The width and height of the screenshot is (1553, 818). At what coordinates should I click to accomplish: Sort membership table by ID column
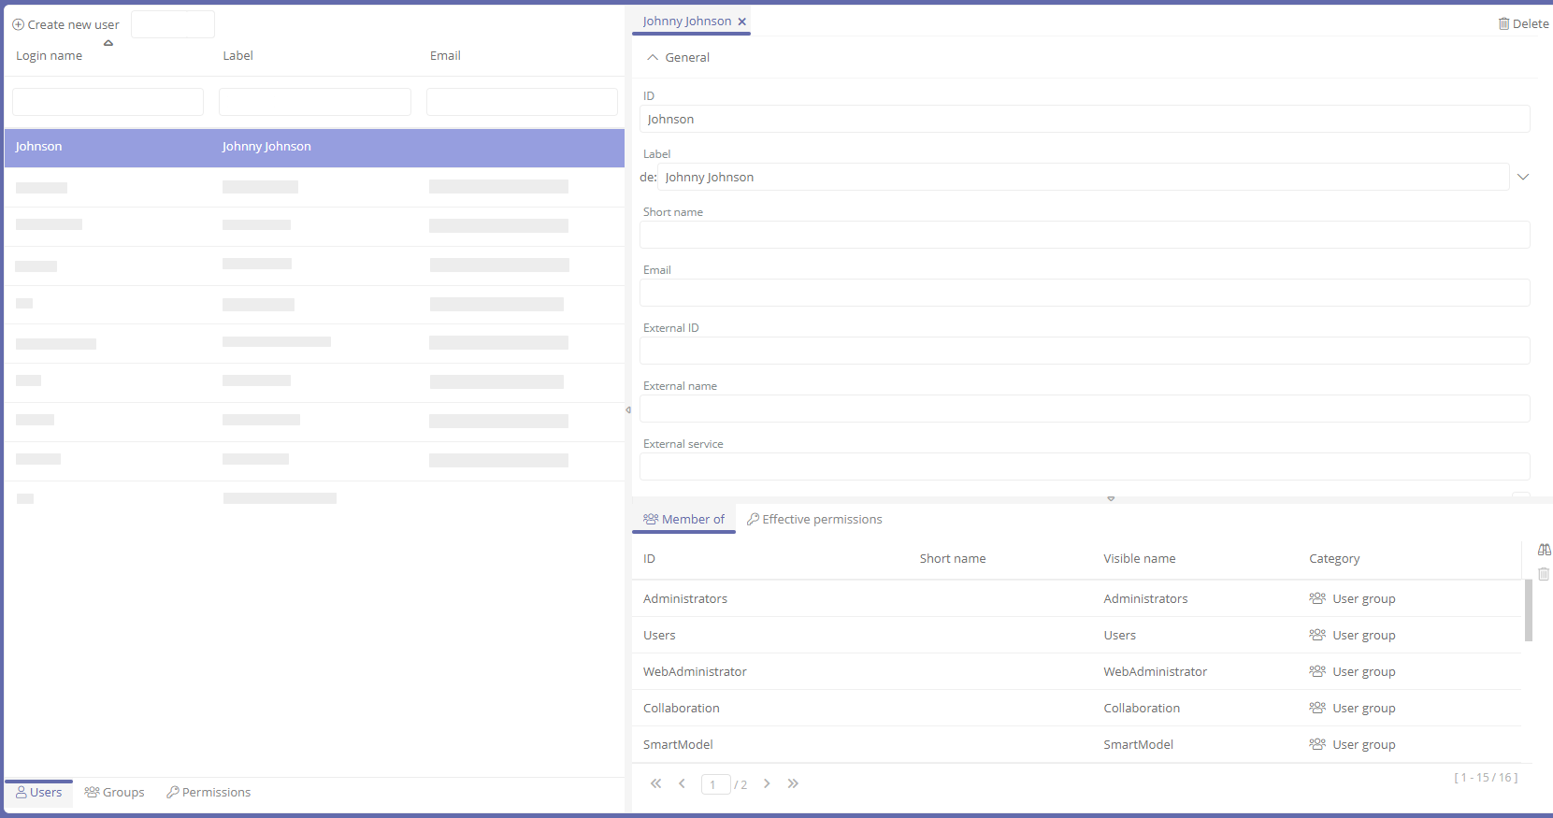tap(650, 559)
